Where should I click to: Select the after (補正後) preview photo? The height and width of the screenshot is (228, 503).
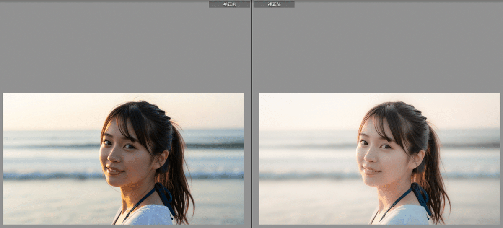pyautogui.click(x=379, y=158)
